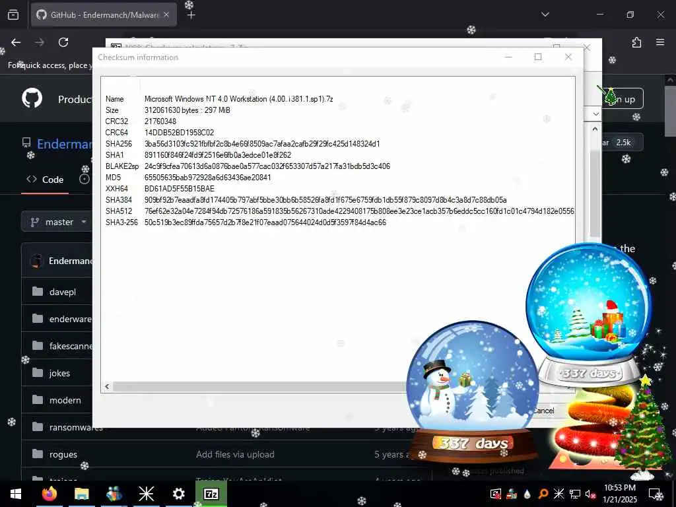Select the GitHub Endermanch browser tab
676x507 pixels.
[x=104, y=15]
